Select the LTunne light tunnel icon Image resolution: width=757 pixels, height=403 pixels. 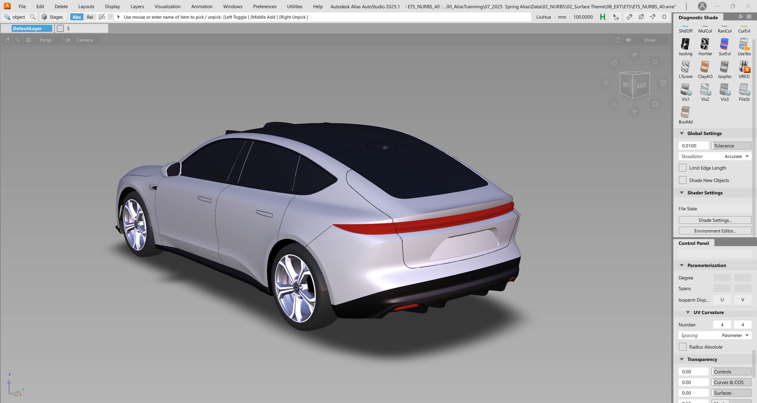point(685,67)
